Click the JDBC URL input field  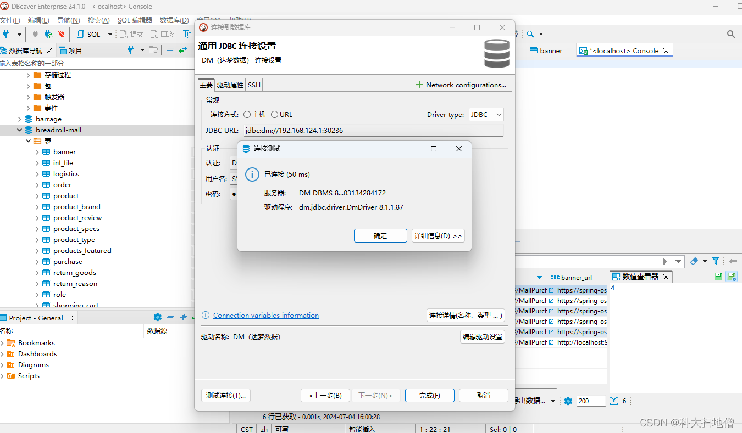373,131
